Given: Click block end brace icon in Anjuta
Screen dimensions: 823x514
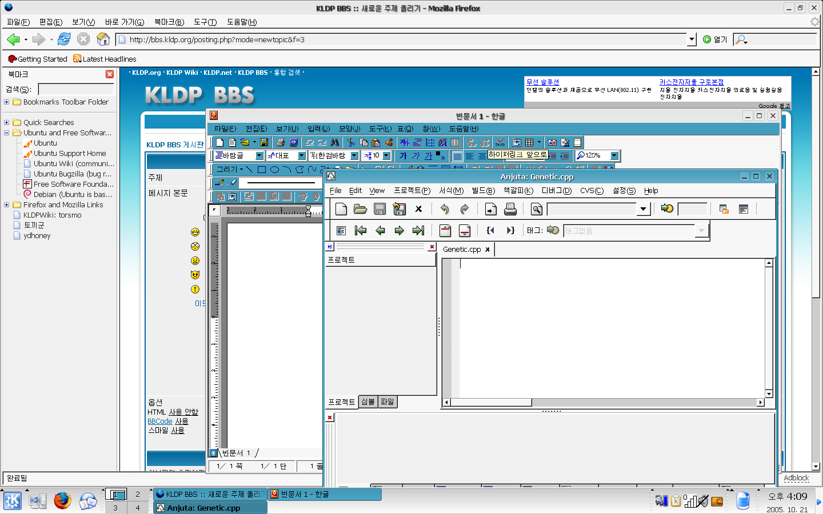Looking at the screenshot, I should point(510,230).
